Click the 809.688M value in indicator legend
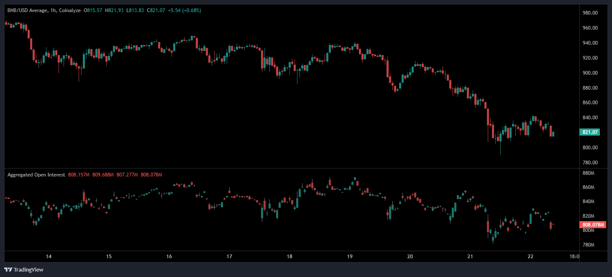 click(103, 175)
